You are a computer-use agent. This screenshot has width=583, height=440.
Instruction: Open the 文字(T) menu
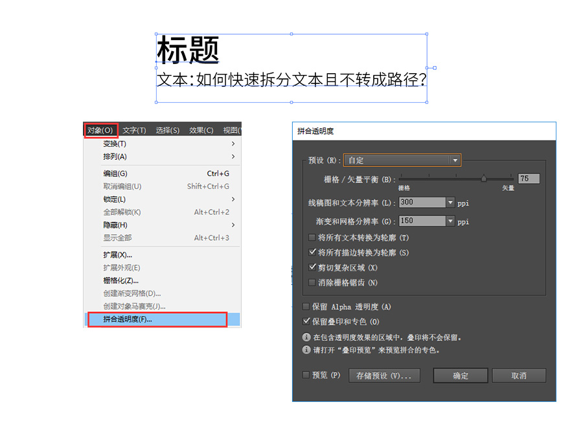pos(134,130)
